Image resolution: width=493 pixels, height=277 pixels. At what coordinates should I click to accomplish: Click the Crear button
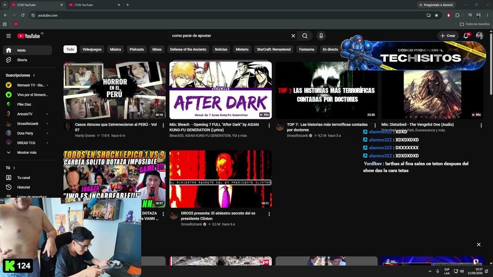coord(448,36)
